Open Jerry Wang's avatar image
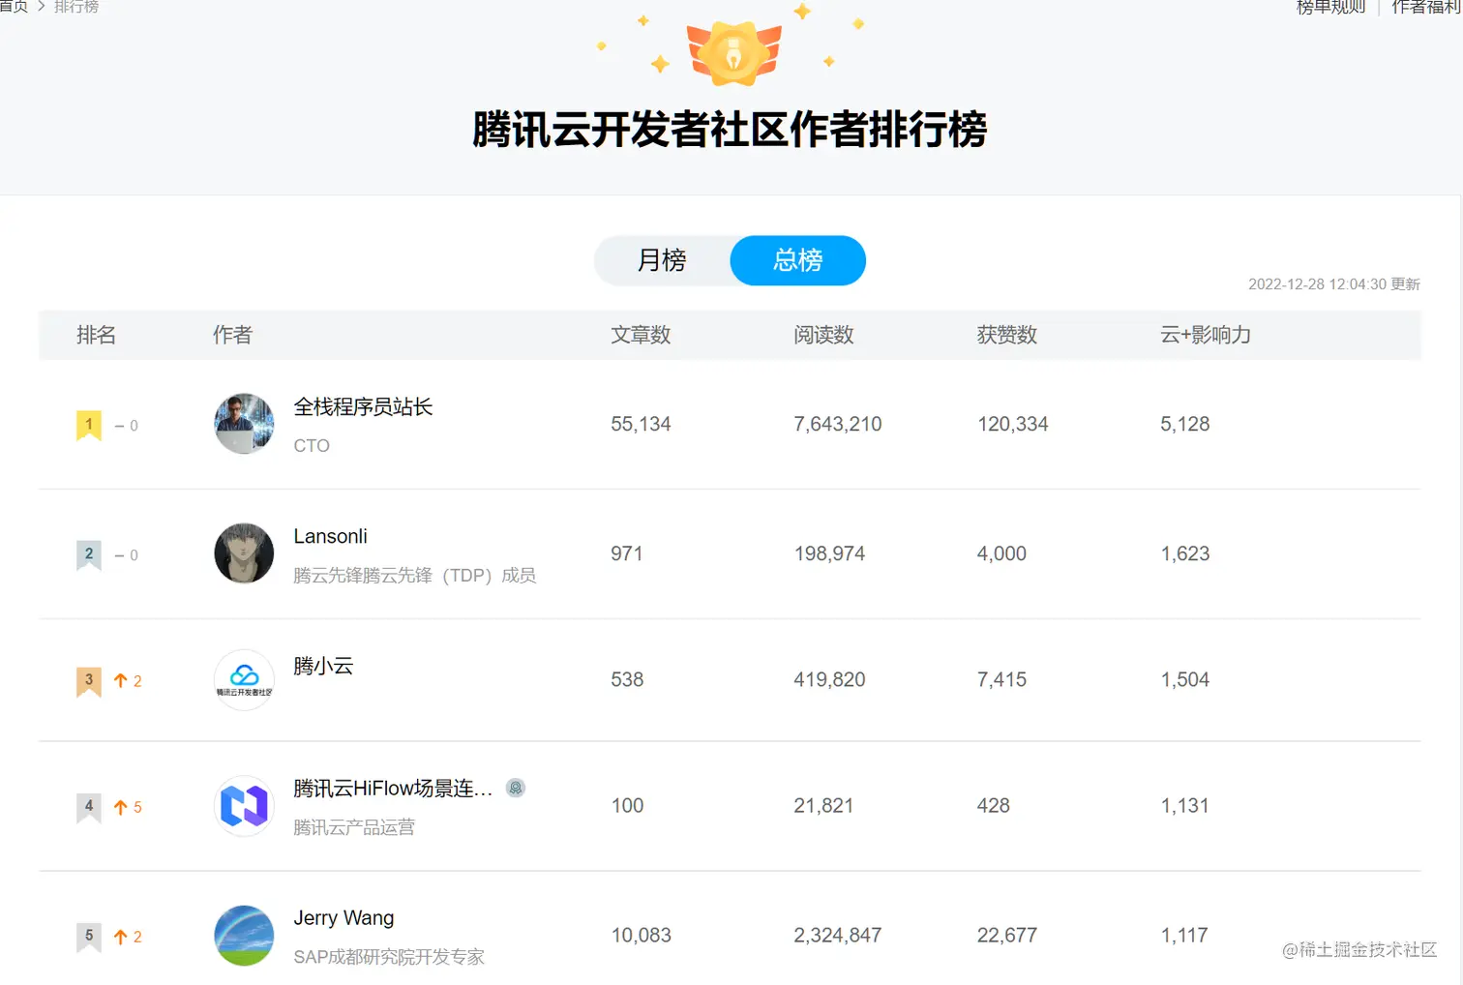 click(244, 935)
